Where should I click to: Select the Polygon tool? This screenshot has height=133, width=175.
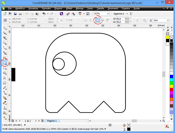[5, 68]
